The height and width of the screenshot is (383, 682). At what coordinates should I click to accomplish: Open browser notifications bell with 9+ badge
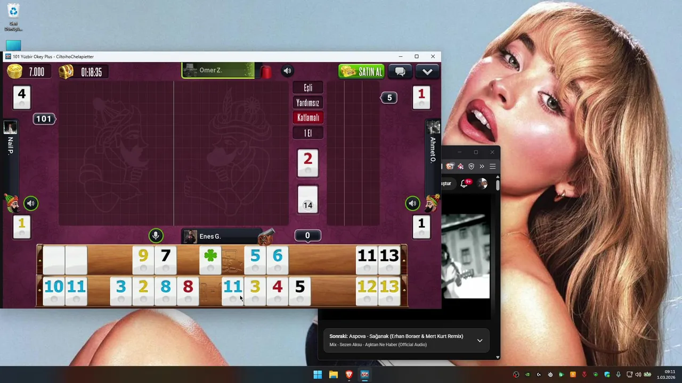click(465, 183)
